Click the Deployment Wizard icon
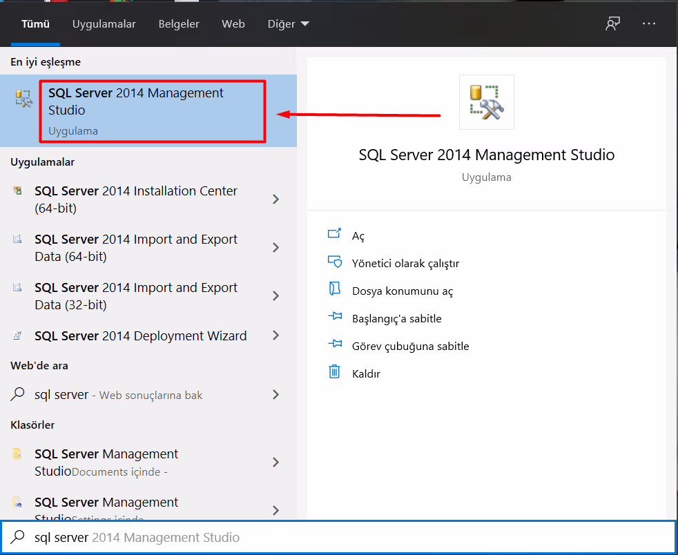The image size is (678, 555). pos(17,335)
